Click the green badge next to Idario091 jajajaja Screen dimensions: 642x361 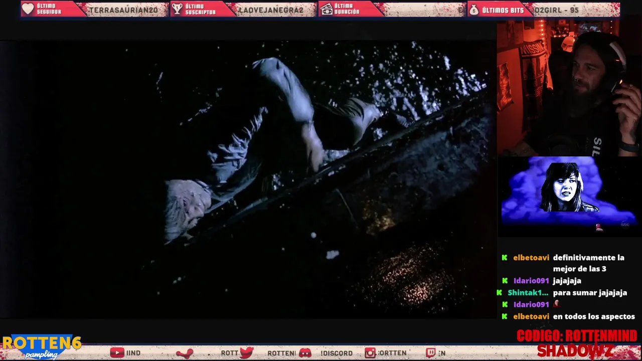tap(505, 281)
